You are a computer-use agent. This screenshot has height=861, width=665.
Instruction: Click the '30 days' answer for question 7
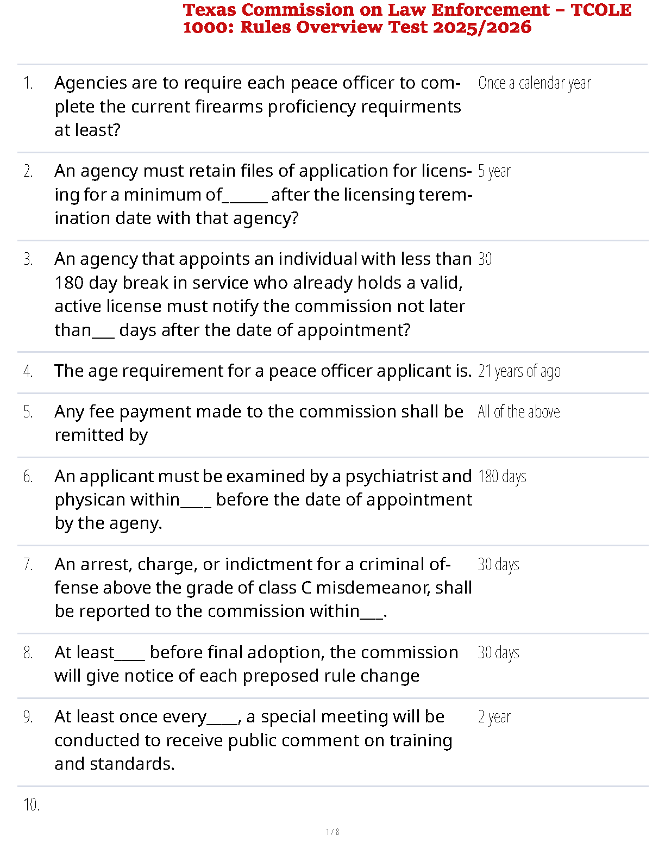(x=499, y=565)
